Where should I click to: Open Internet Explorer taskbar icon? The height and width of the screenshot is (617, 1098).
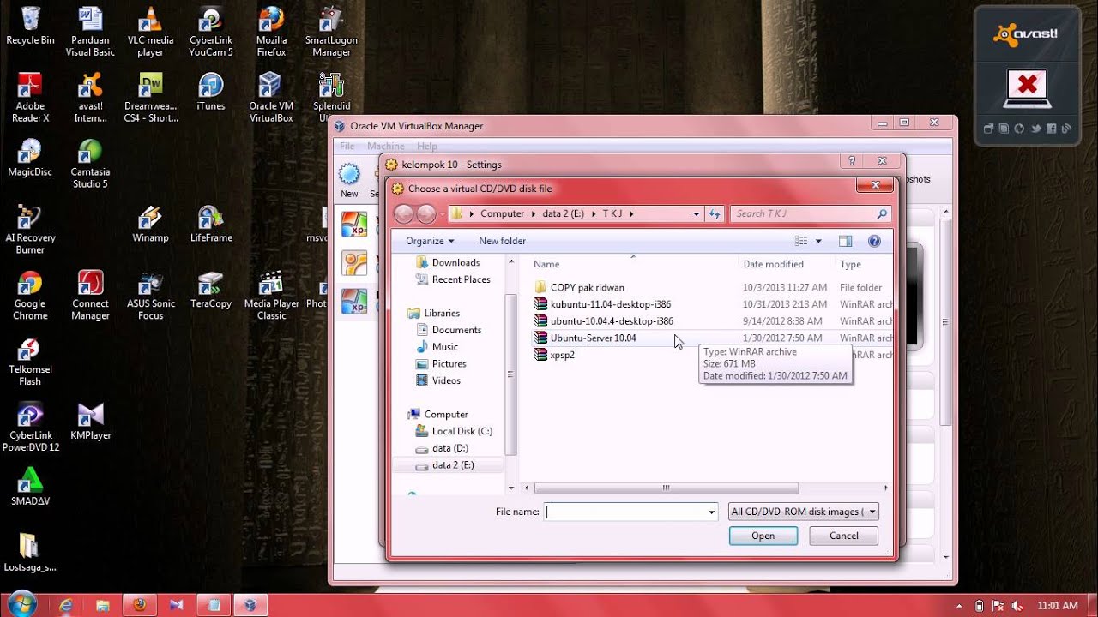66,605
